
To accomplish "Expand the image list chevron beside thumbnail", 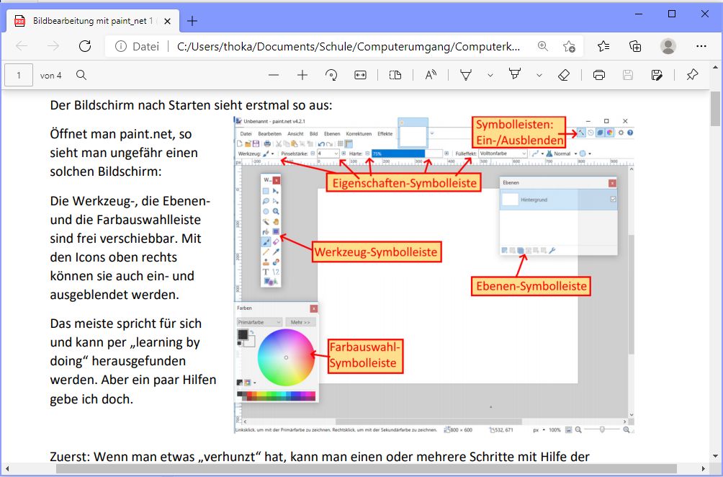I will click(x=432, y=133).
